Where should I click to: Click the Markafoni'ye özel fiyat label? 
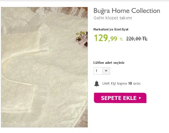pos(111,29)
